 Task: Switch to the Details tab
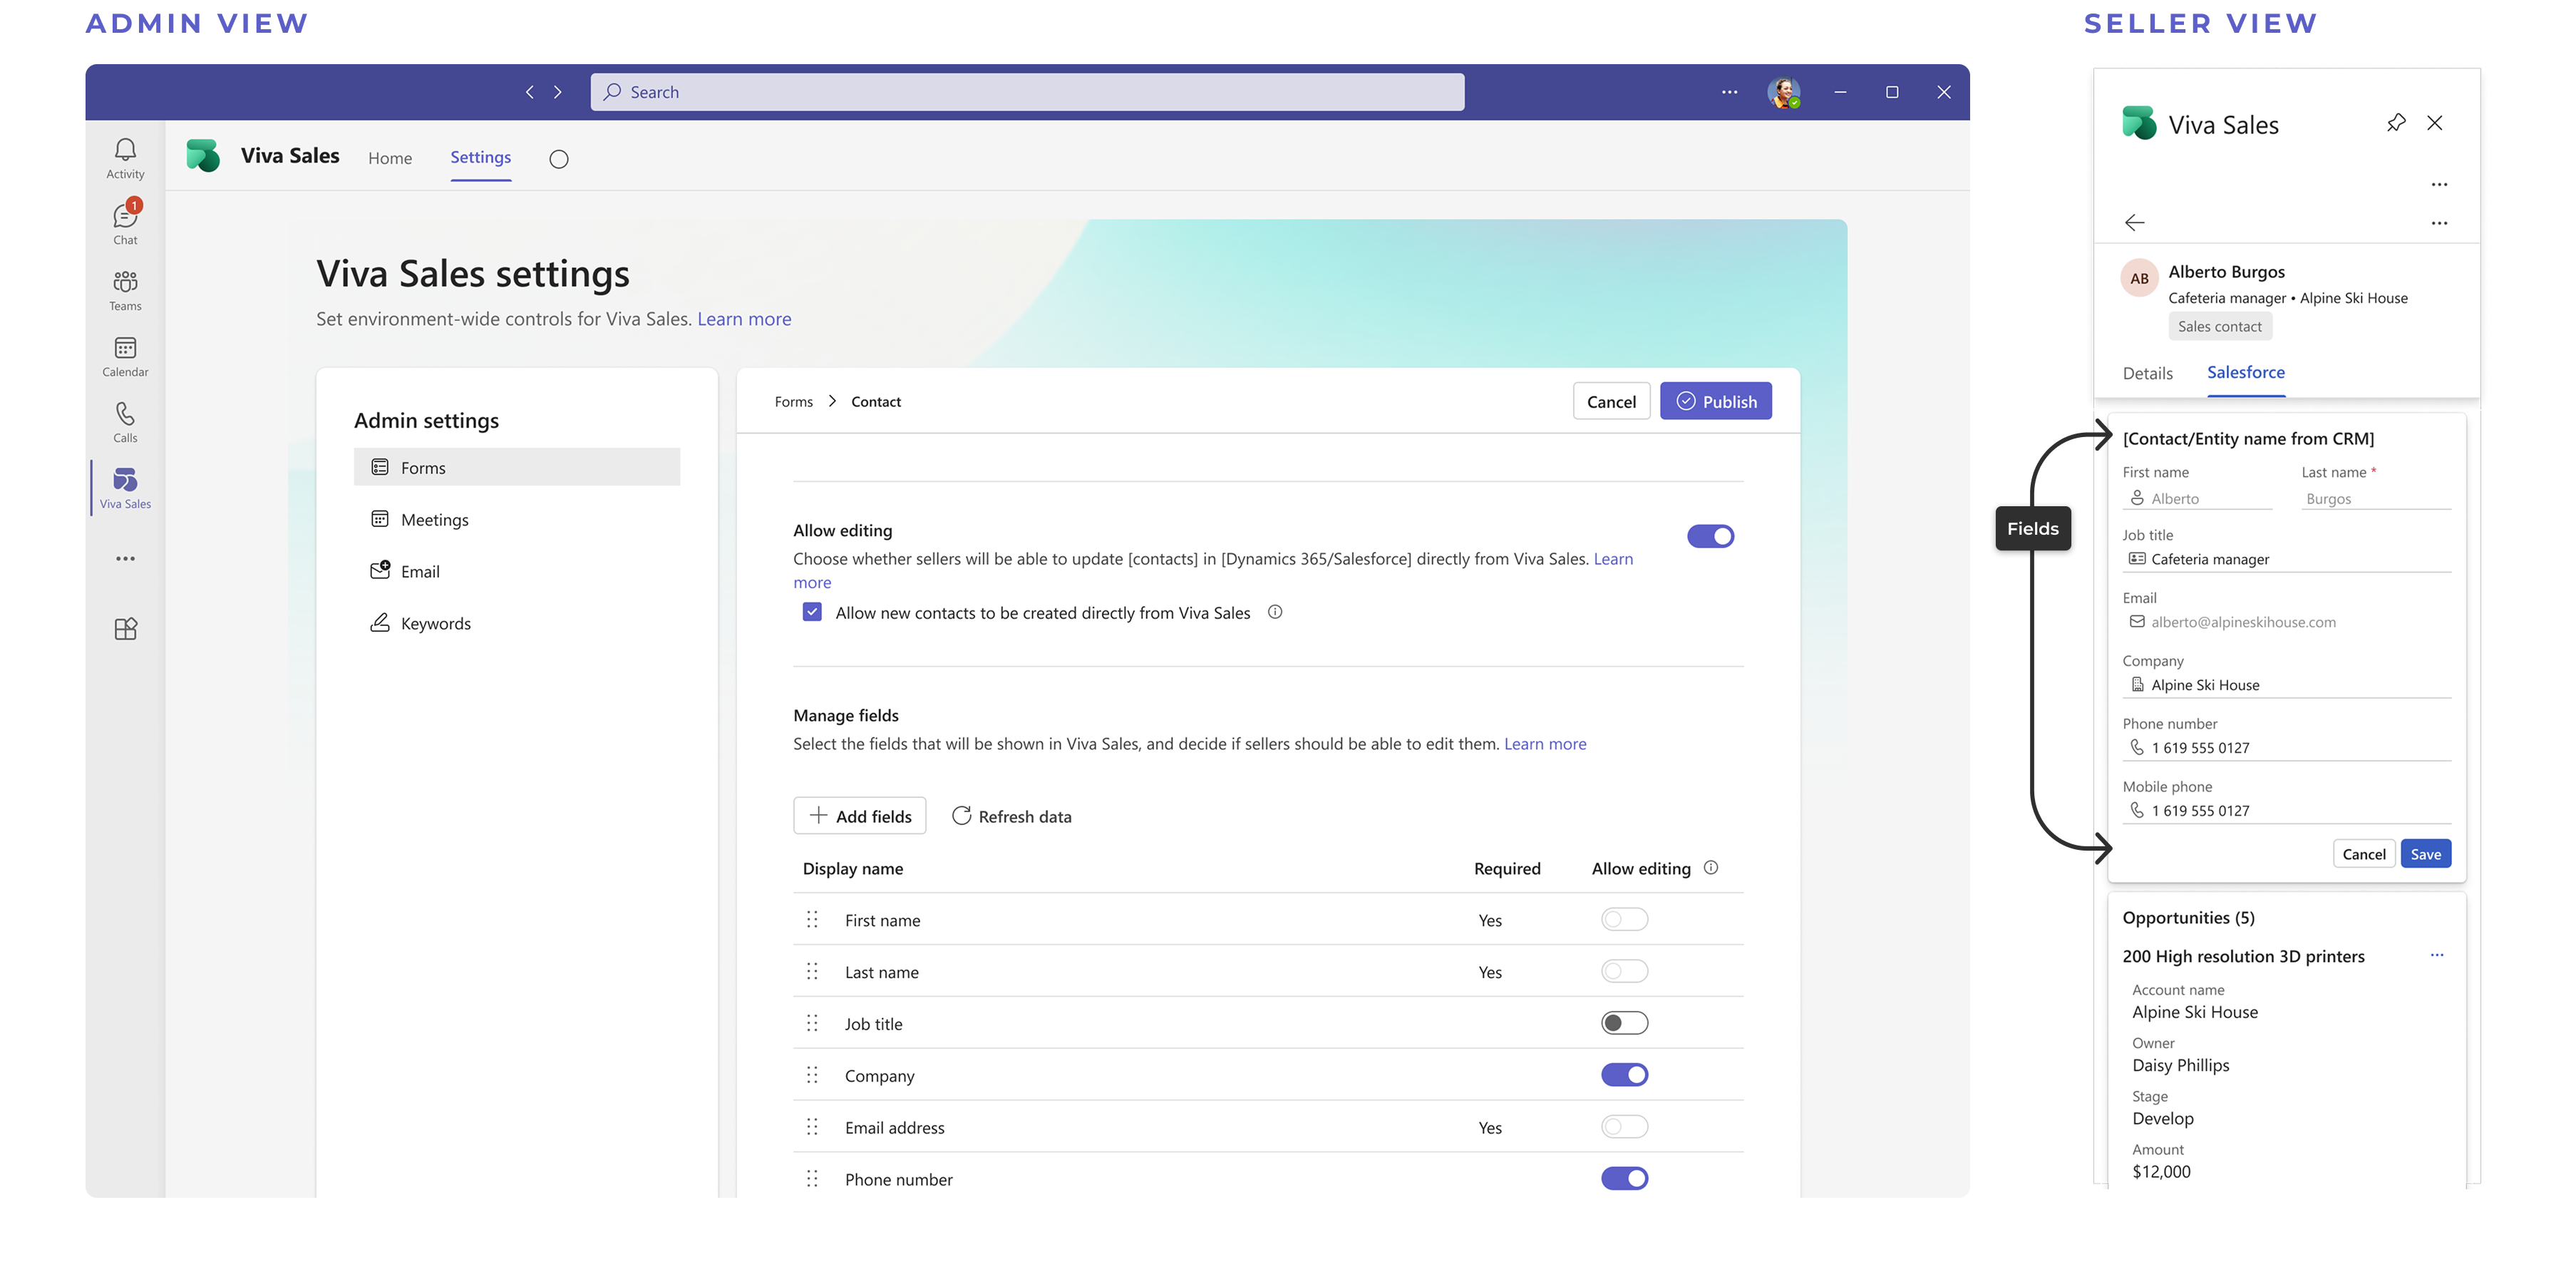[x=2147, y=373]
